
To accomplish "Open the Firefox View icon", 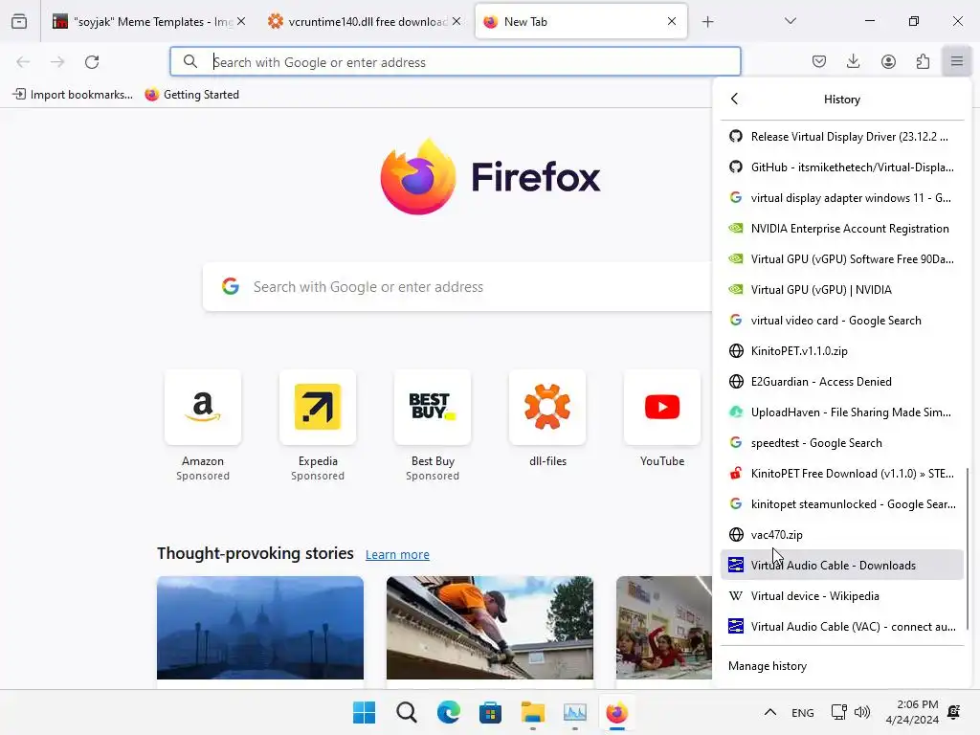I will click(19, 22).
